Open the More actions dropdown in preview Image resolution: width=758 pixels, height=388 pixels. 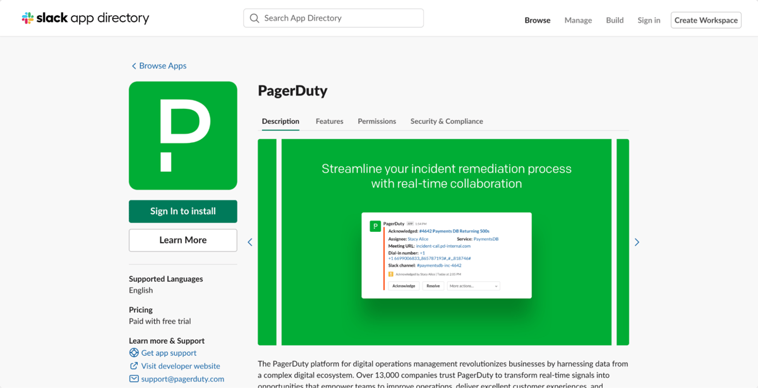tap(473, 286)
